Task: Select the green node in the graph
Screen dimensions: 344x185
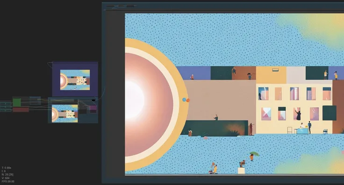Action: [17, 102]
